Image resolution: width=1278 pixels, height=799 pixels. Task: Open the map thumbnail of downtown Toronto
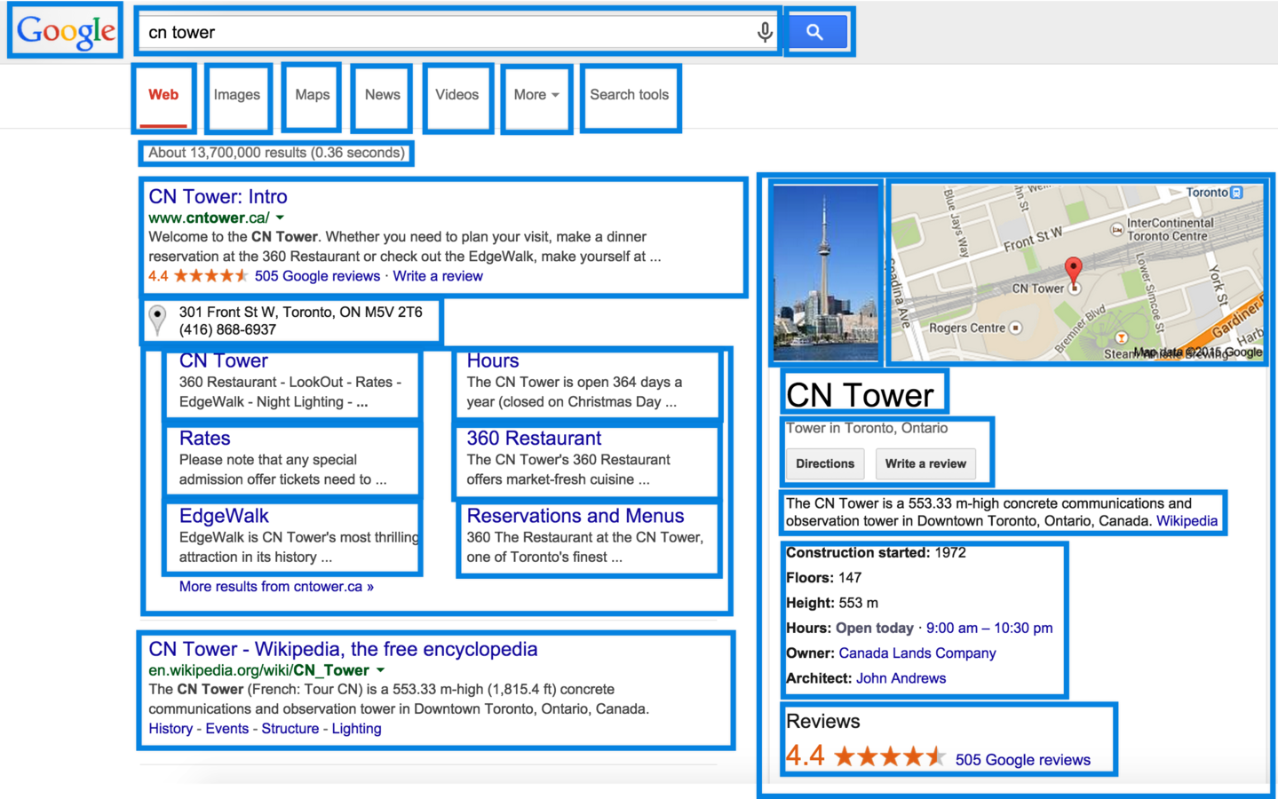point(1077,272)
